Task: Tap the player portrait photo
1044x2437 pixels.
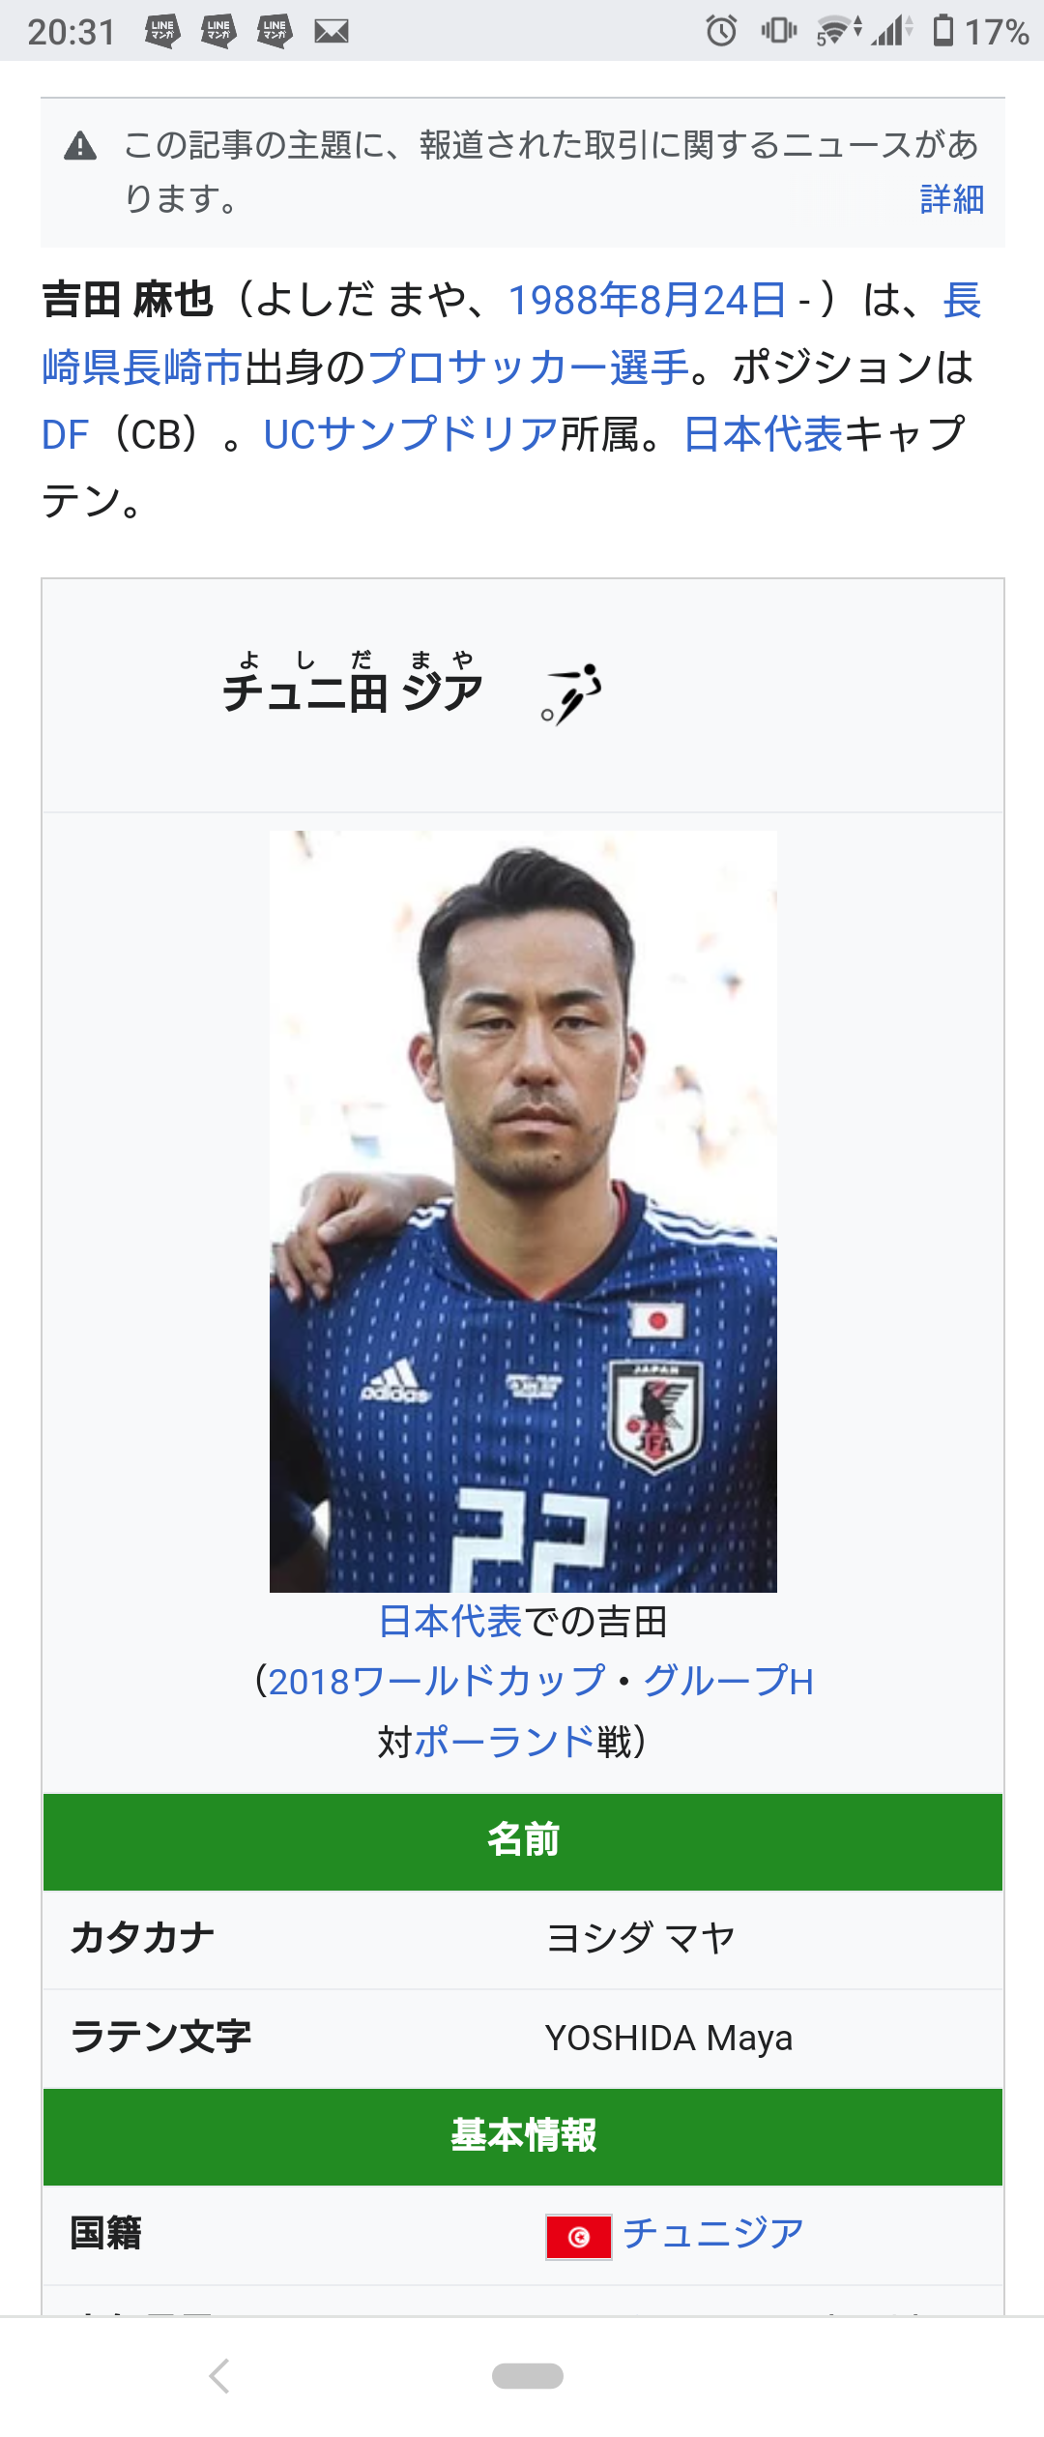Action: coord(523,1211)
